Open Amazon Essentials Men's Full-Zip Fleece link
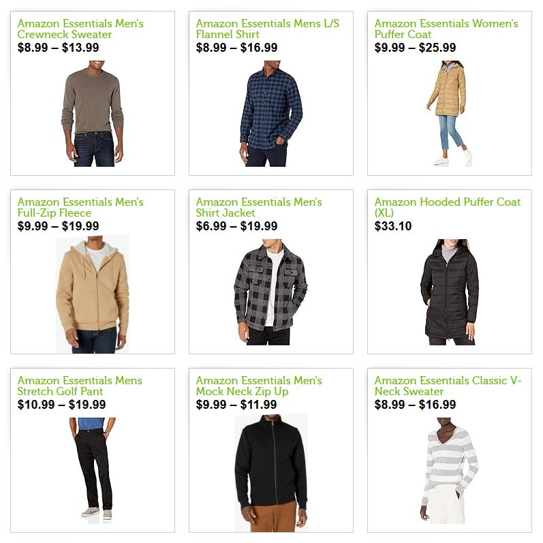The width and height of the screenshot is (543, 543). [x=80, y=207]
